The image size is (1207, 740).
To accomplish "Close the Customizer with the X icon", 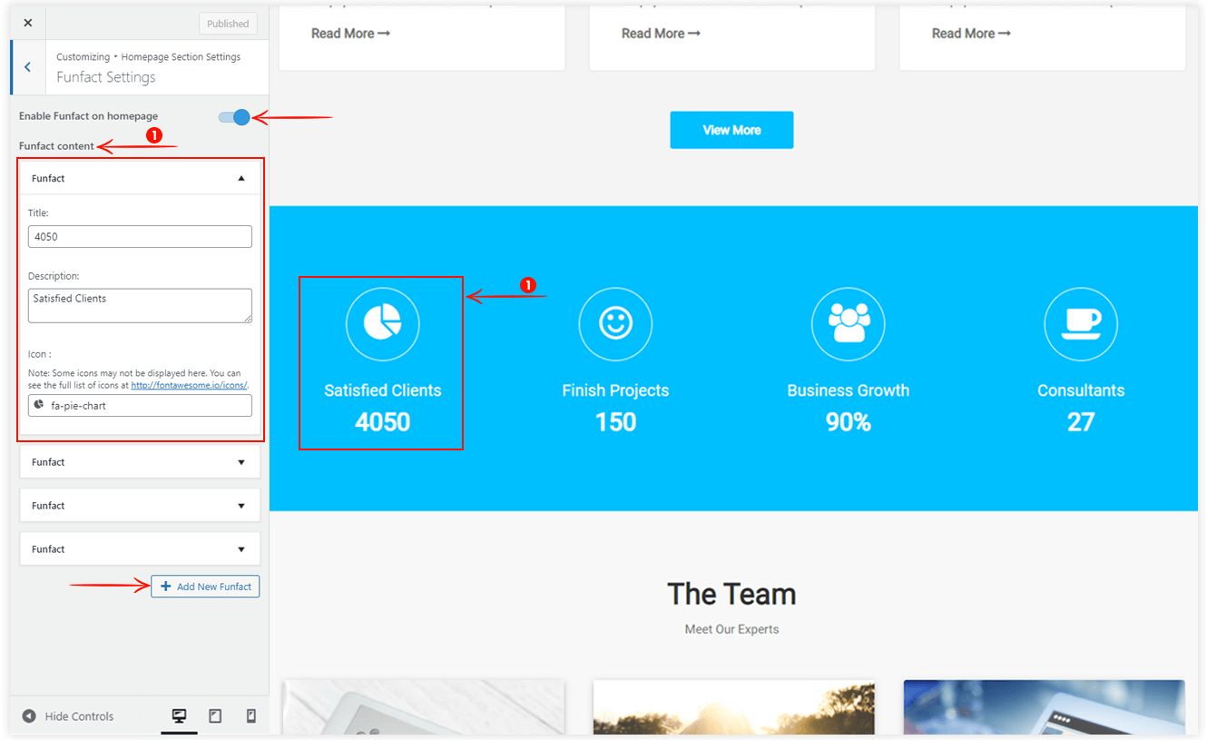I will click(x=27, y=23).
